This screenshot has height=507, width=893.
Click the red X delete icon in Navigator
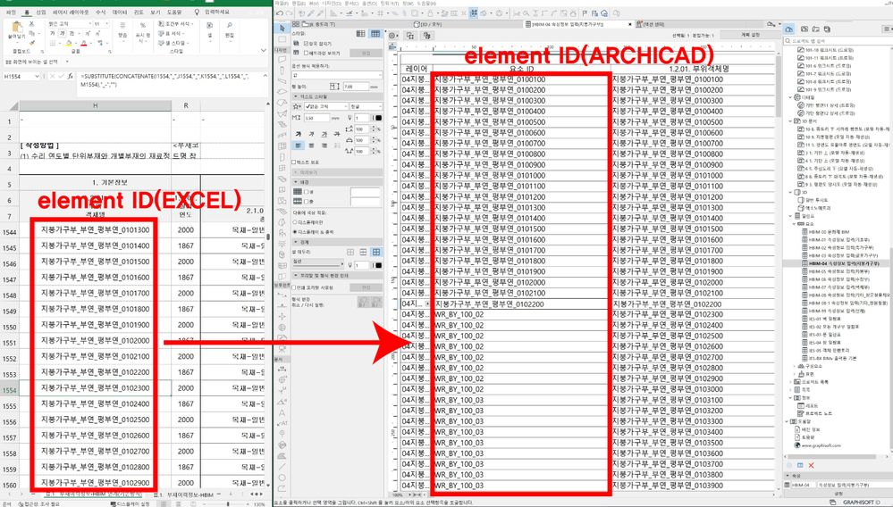coord(811,466)
